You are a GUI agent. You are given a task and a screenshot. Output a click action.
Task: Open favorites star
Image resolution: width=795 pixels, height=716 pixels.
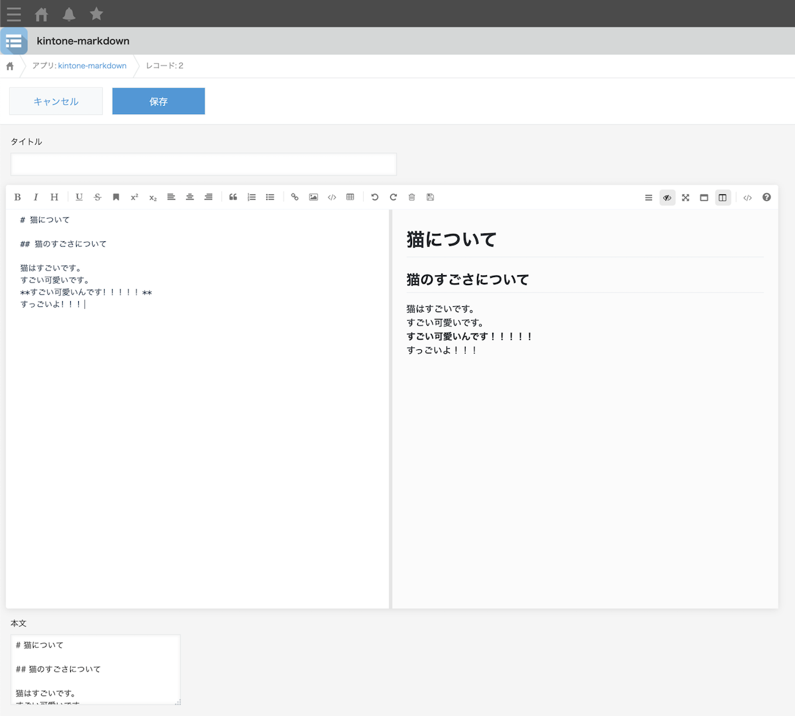click(97, 14)
